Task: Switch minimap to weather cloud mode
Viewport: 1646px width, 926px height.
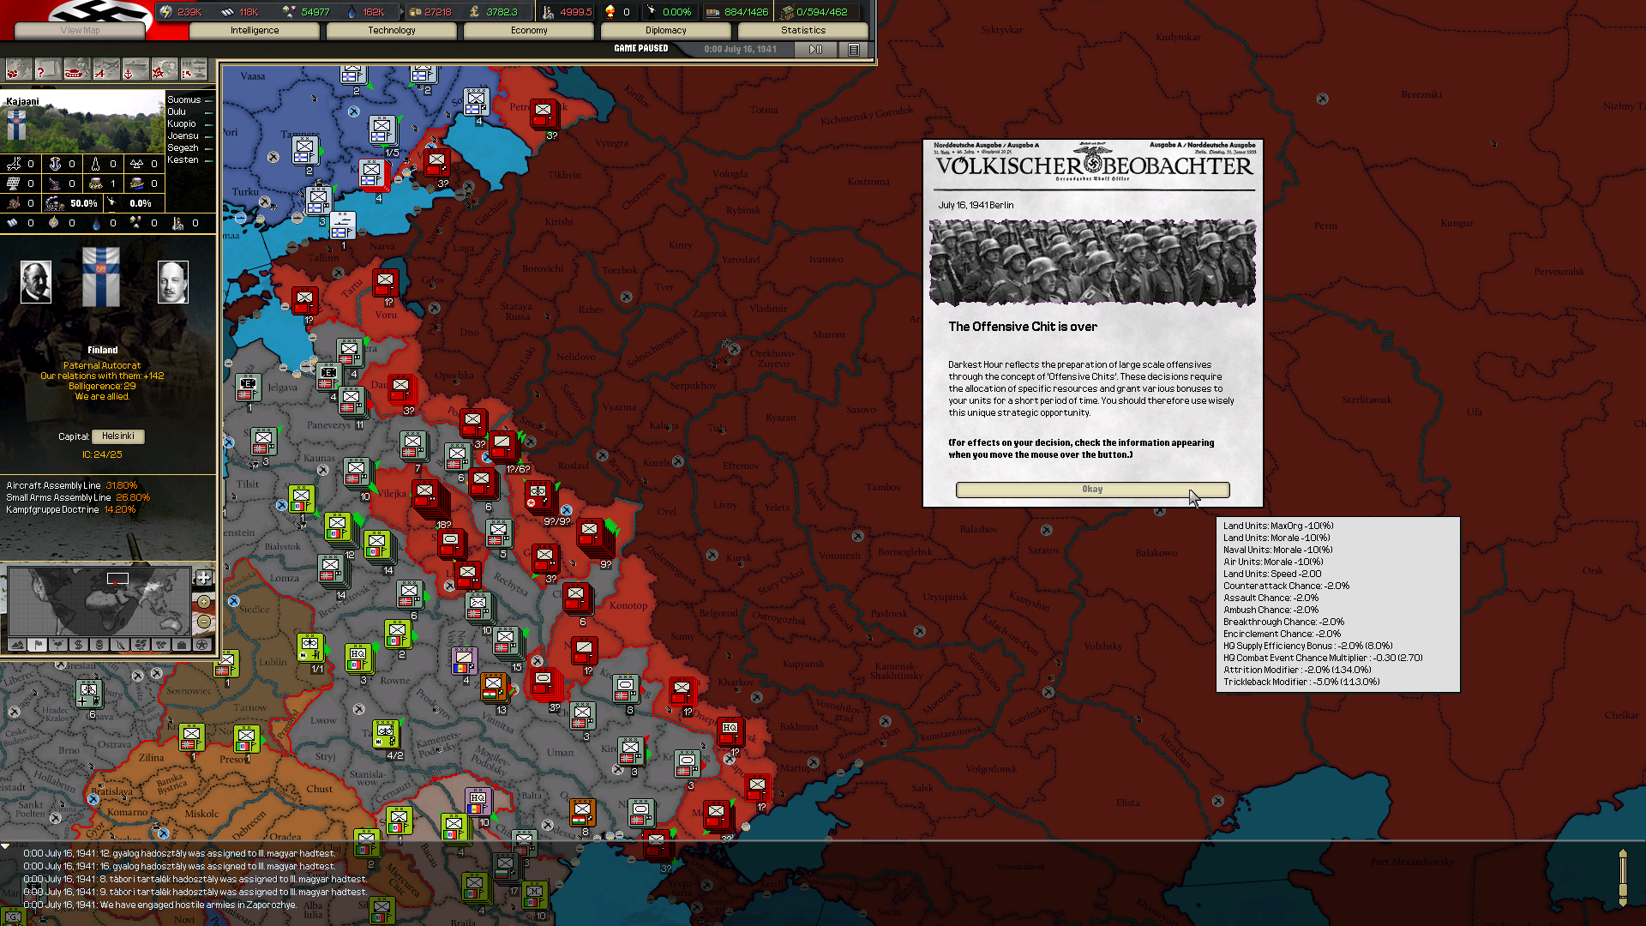Action: coord(58,645)
